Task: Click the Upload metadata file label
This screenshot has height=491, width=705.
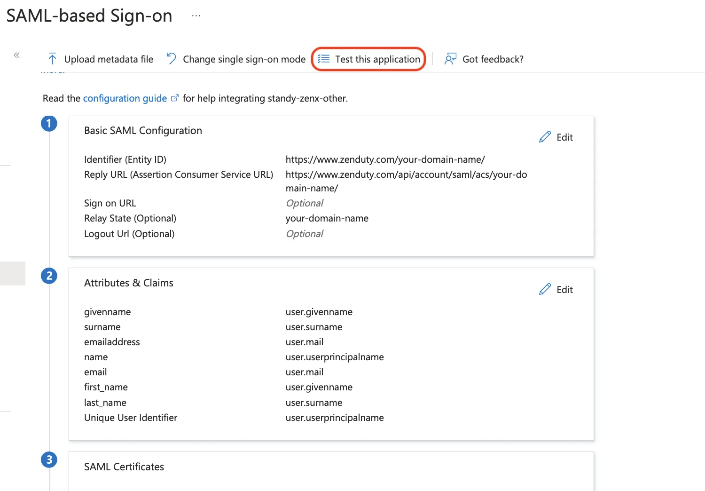Action: (109, 59)
